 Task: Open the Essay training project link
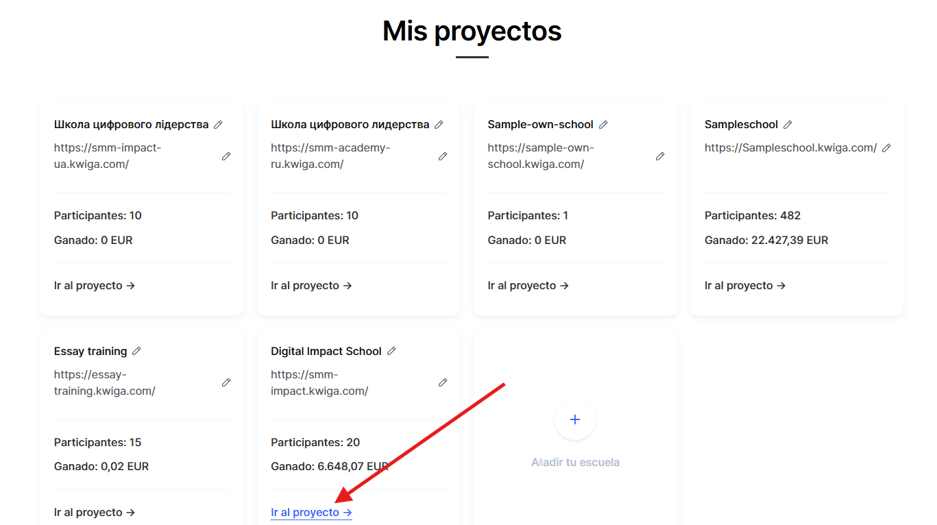coord(95,513)
